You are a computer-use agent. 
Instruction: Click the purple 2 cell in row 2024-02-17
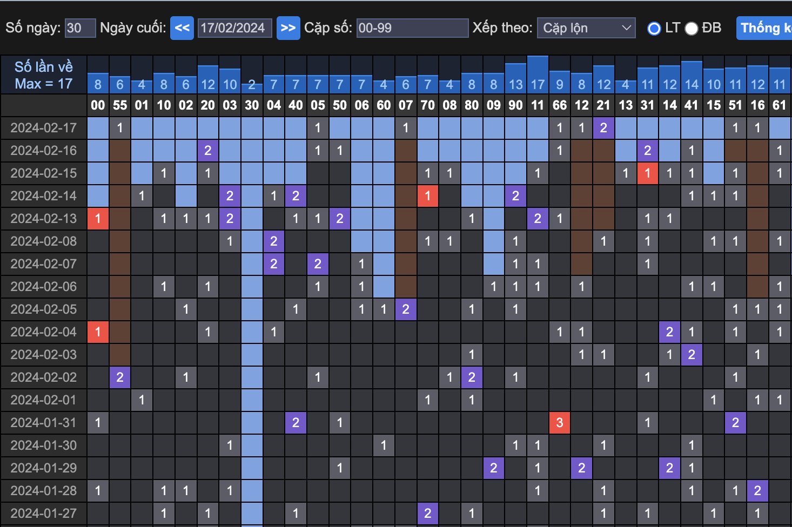[x=603, y=128]
